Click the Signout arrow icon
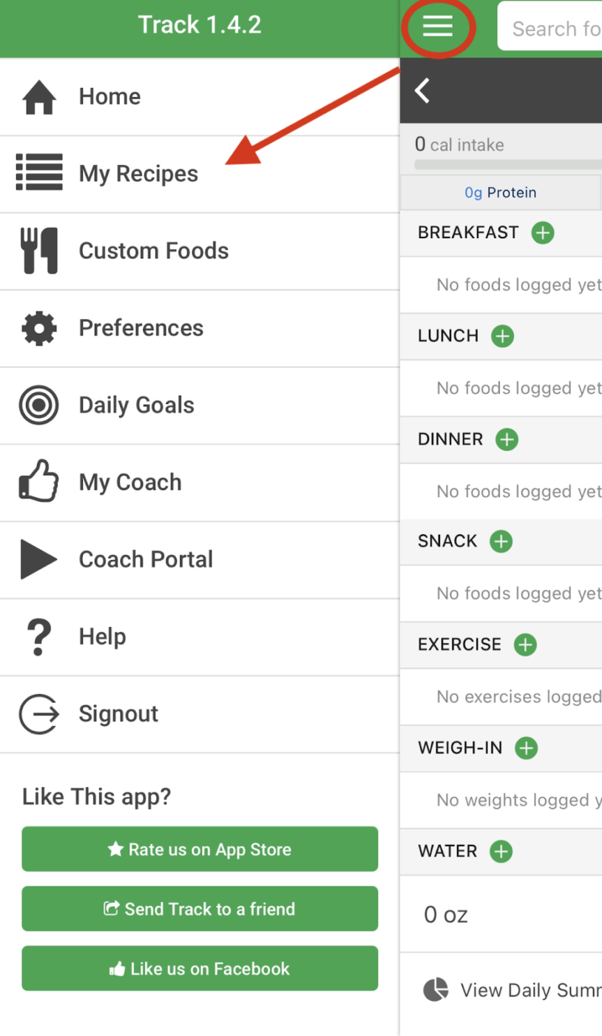Viewport: 602px width, 1036px height. 38,714
